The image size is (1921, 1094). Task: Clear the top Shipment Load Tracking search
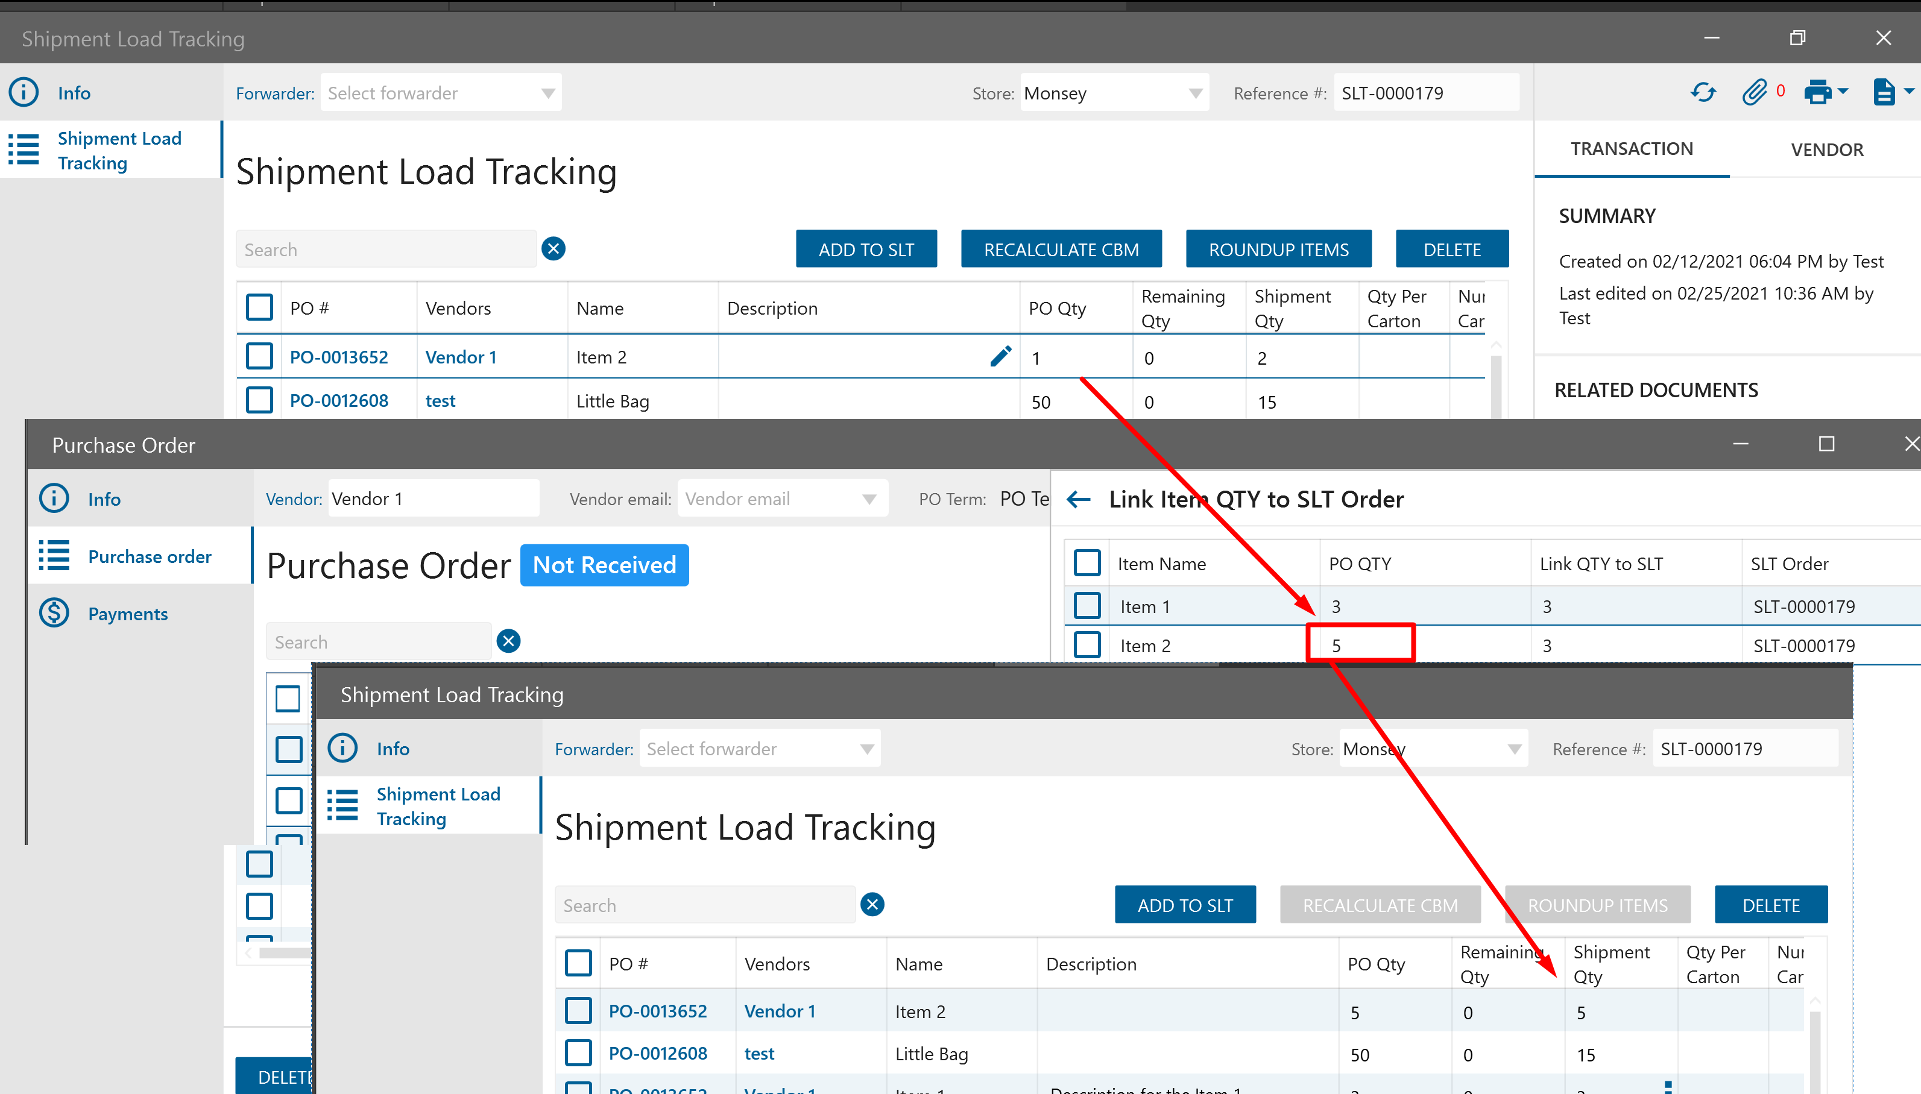coord(553,249)
